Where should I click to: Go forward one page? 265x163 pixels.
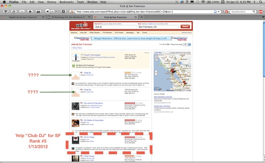pyautogui.click(x=53, y=12)
